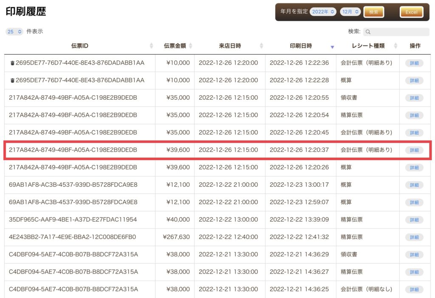The image size is (435, 298).
Task: Open 詳細 for 12:22:36 print row
Action: coord(415,63)
